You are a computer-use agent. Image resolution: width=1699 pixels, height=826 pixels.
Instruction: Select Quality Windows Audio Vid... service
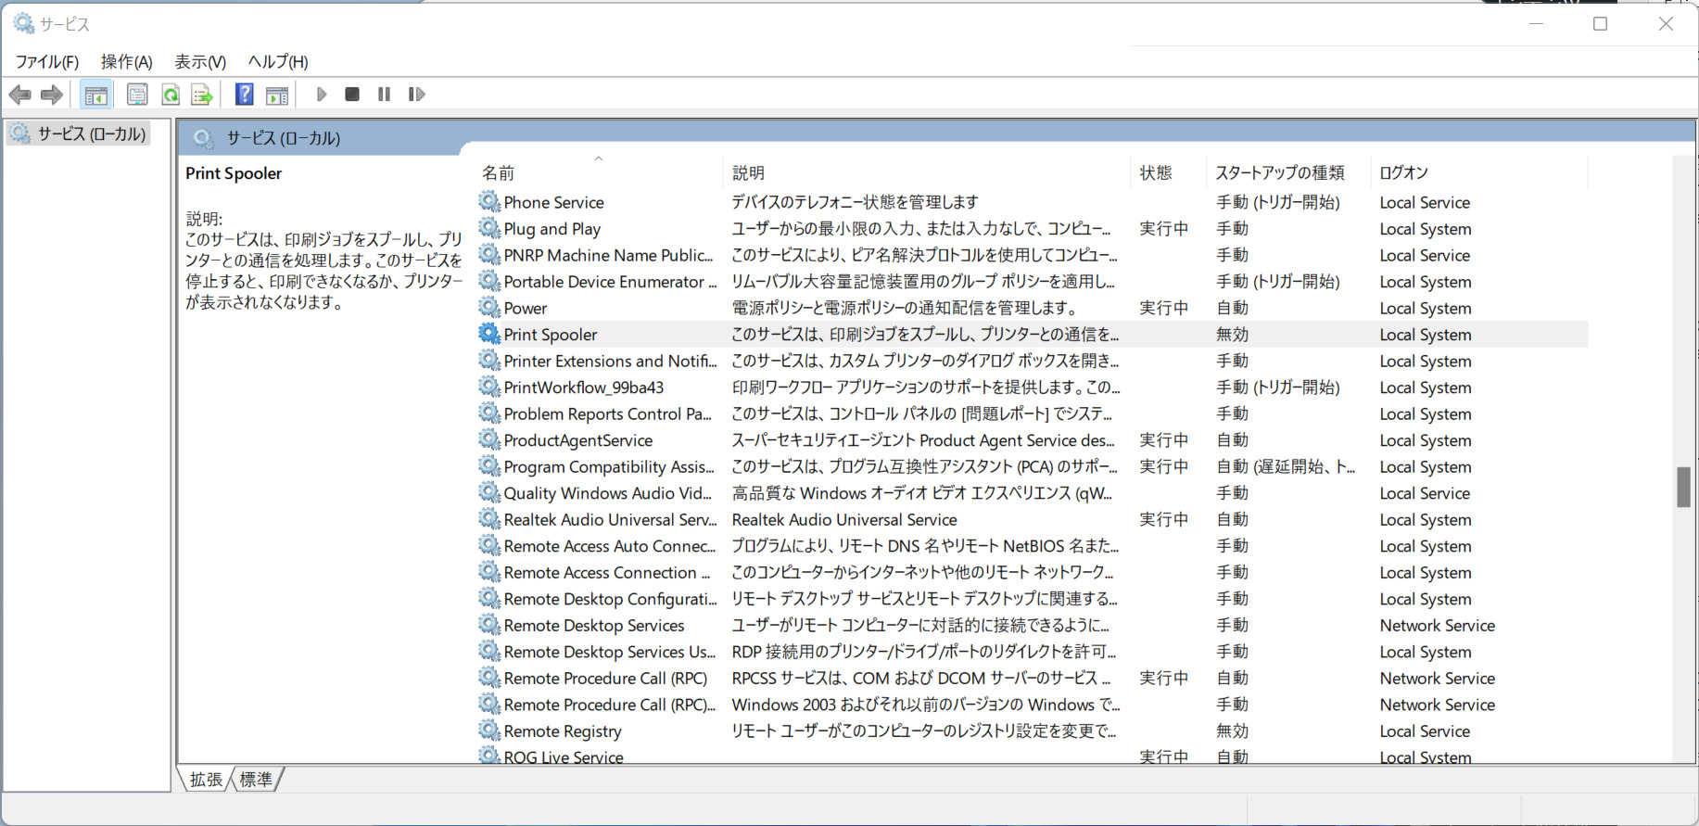607,493
